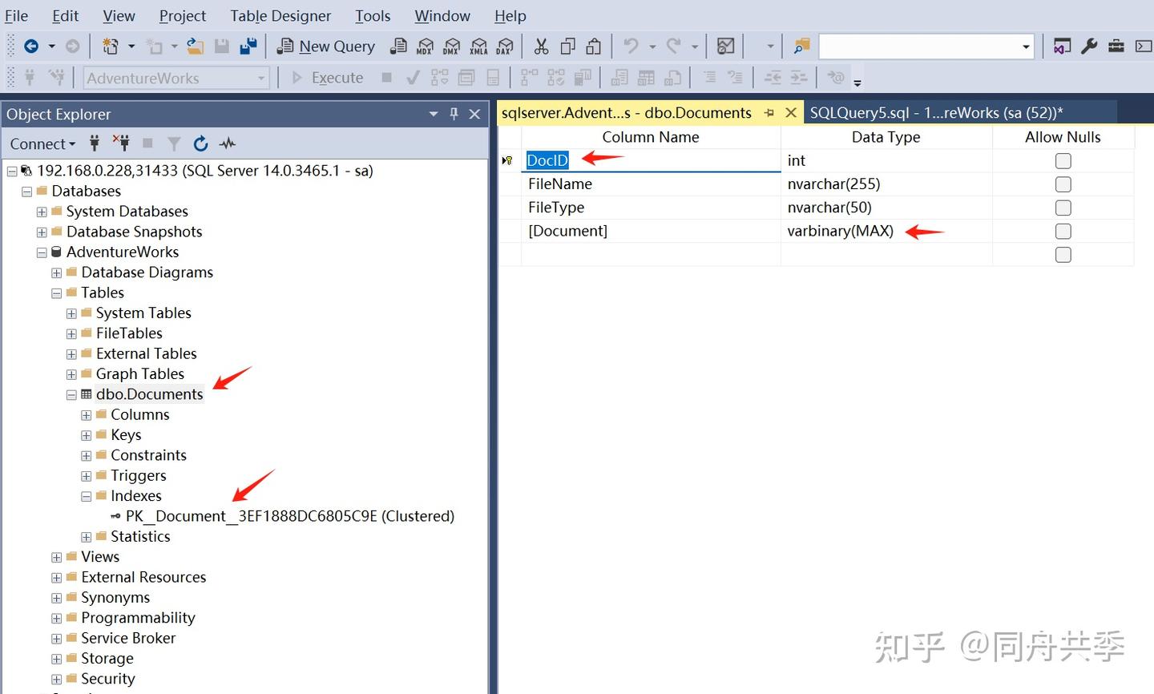1154x694 pixels.
Task: Enable Allow Nulls on the FileName row
Action: coord(1063,184)
